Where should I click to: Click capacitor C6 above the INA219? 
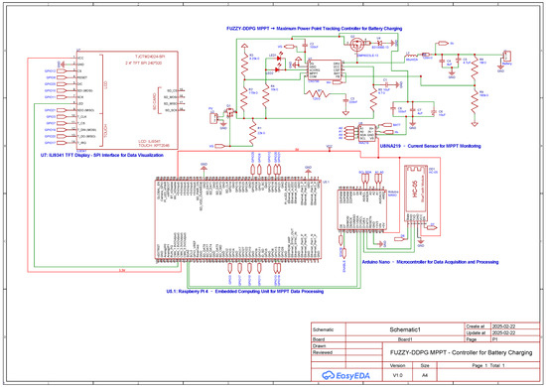point(393,109)
